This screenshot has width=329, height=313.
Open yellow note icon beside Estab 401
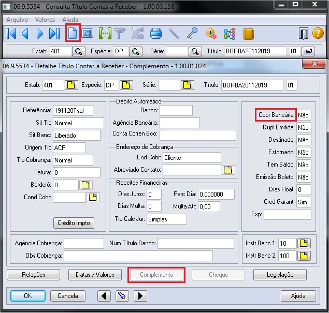click(x=71, y=85)
